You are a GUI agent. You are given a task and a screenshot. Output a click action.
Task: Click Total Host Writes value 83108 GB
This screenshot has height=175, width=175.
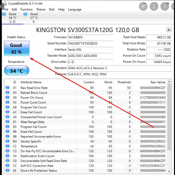click(159, 43)
